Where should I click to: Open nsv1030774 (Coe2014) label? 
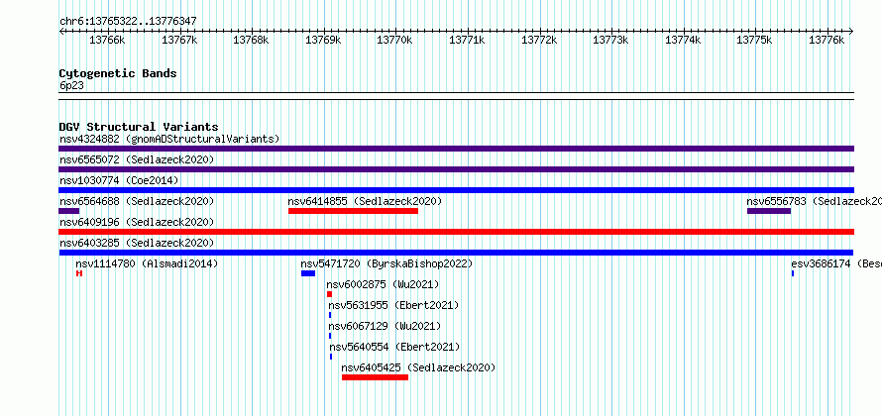pos(119,180)
